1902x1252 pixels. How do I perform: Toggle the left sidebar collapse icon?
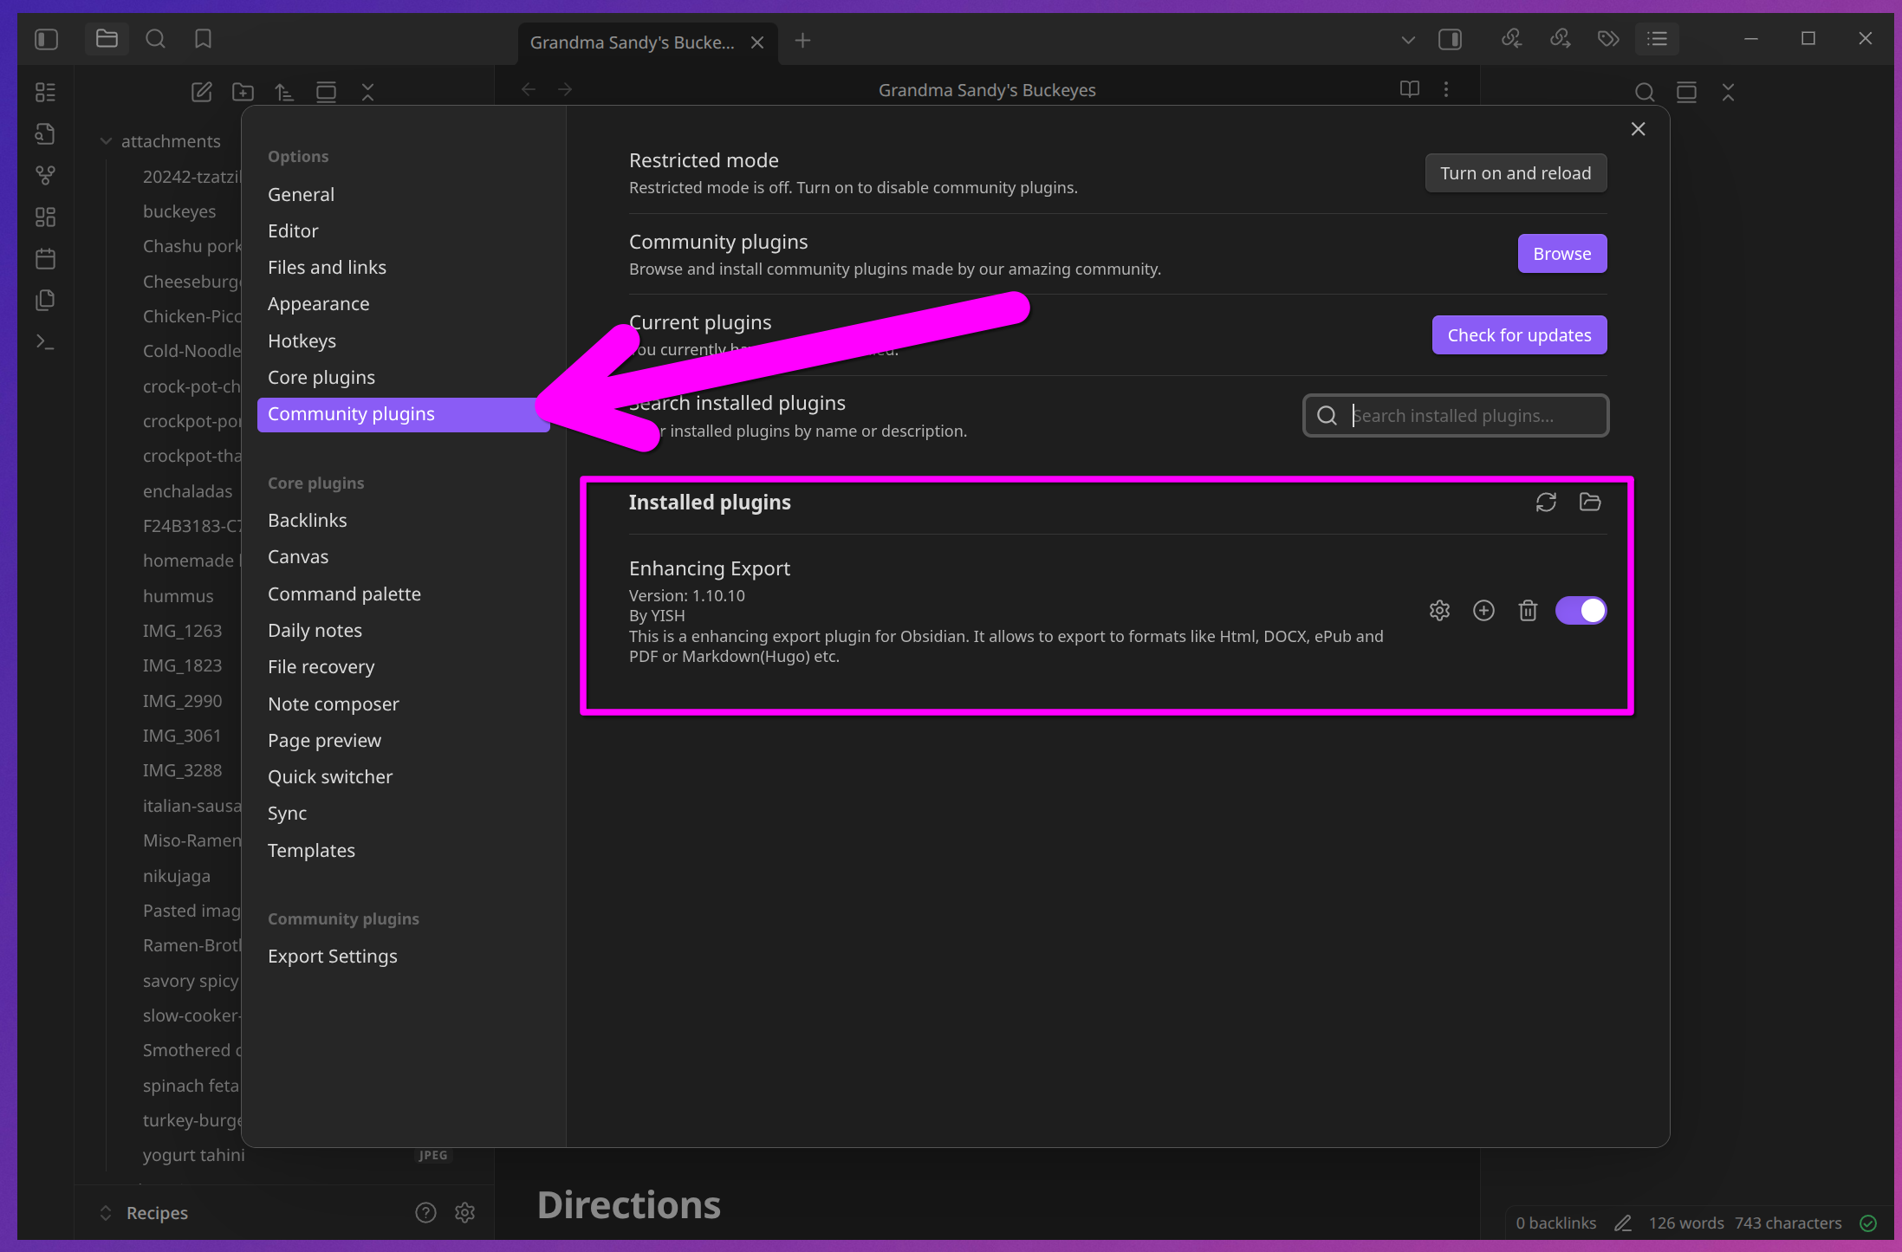point(46,39)
